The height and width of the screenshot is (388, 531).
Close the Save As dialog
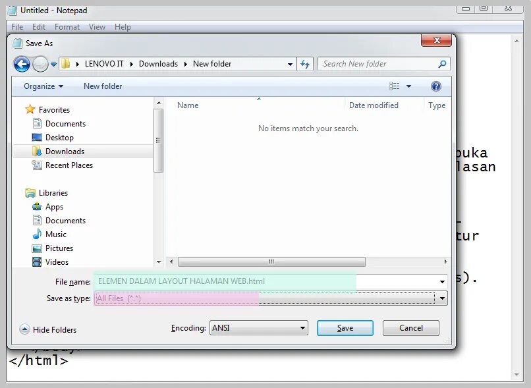point(436,40)
